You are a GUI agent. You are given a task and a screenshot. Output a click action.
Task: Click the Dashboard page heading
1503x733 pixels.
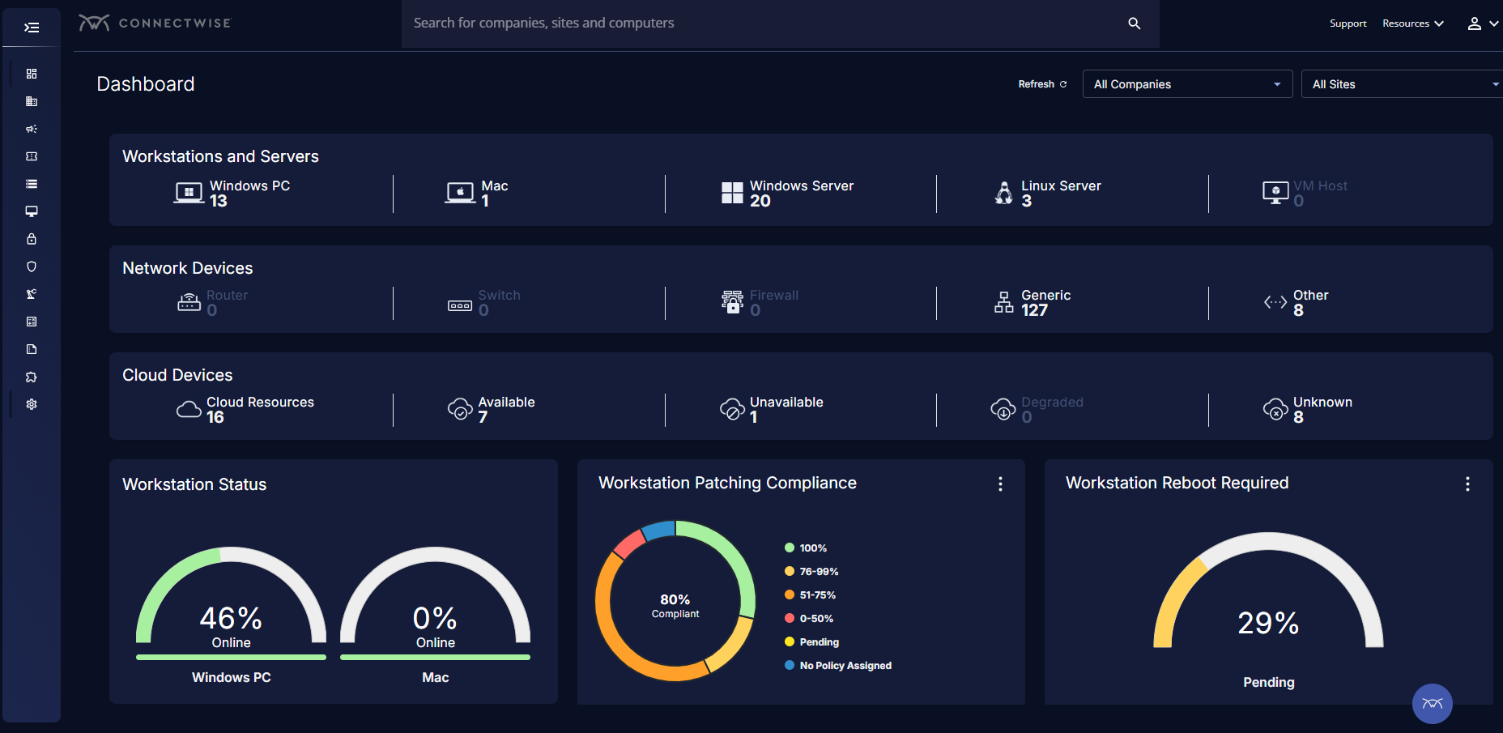pos(146,84)
